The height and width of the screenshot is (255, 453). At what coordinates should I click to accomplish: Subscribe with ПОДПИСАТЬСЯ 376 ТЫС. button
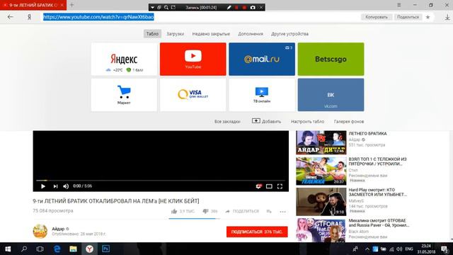coord(257,232)
